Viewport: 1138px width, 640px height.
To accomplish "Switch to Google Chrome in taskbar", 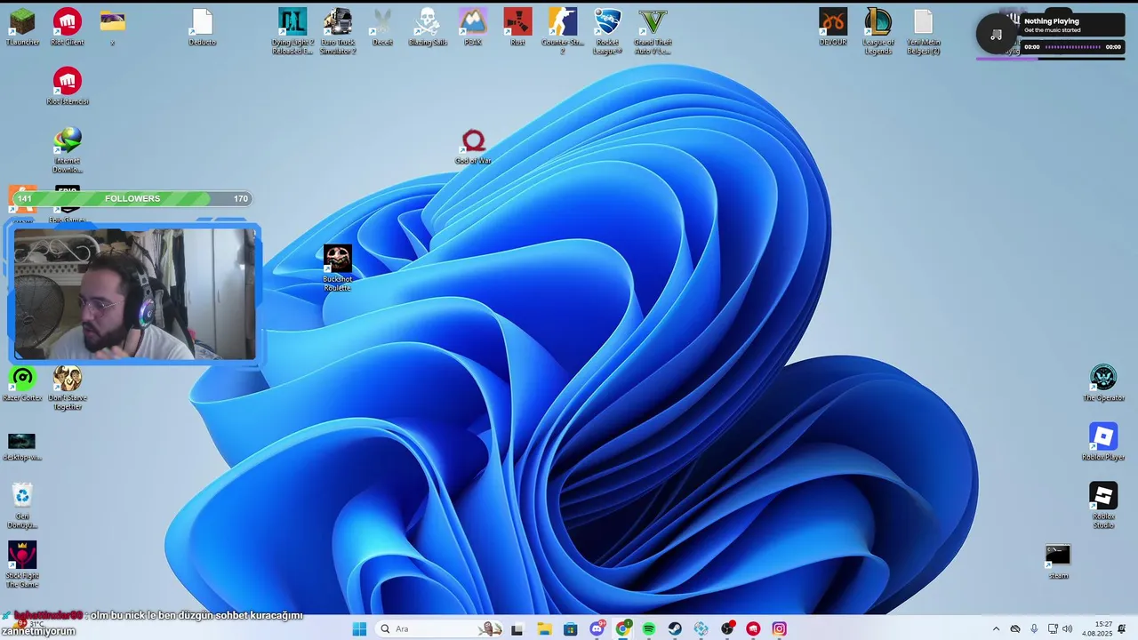I will pos(623,628).
